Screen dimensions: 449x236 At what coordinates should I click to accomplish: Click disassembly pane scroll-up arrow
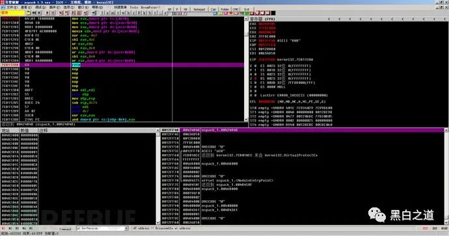[x=246, y=19]
